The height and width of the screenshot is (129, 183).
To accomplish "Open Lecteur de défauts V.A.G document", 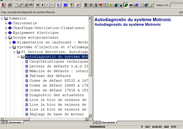I will pos(59,66).
